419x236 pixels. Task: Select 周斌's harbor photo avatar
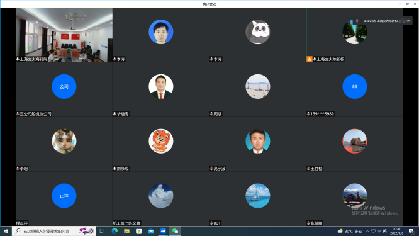point(258,87)
